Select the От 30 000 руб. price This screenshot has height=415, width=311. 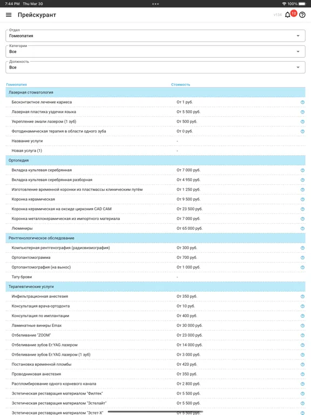tap(190, 325)
